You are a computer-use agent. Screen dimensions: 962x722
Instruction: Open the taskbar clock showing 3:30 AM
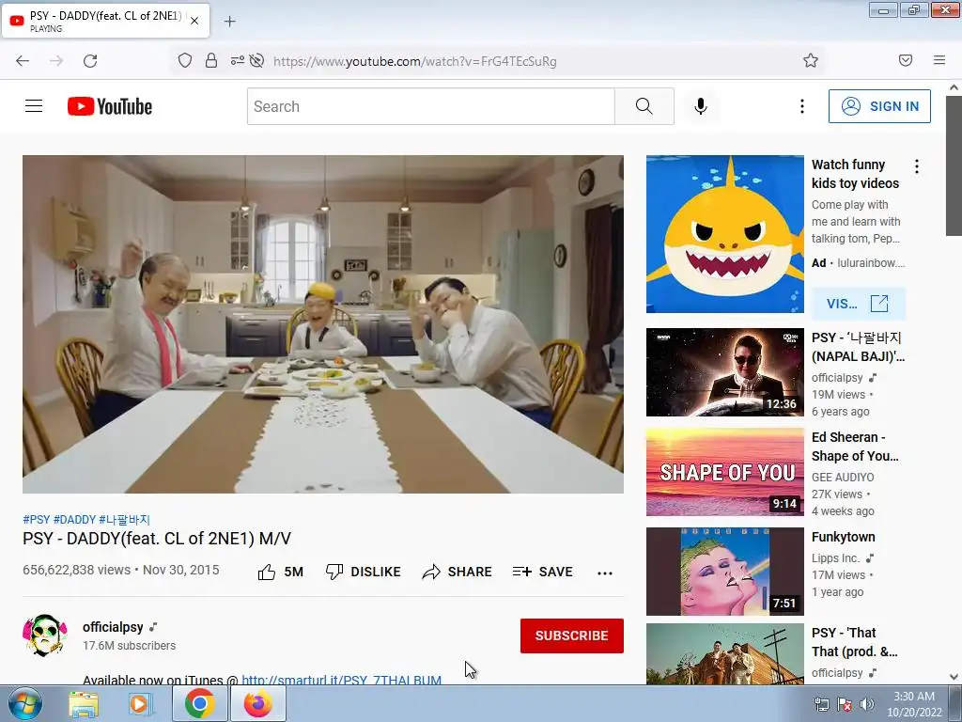[914, 704]
